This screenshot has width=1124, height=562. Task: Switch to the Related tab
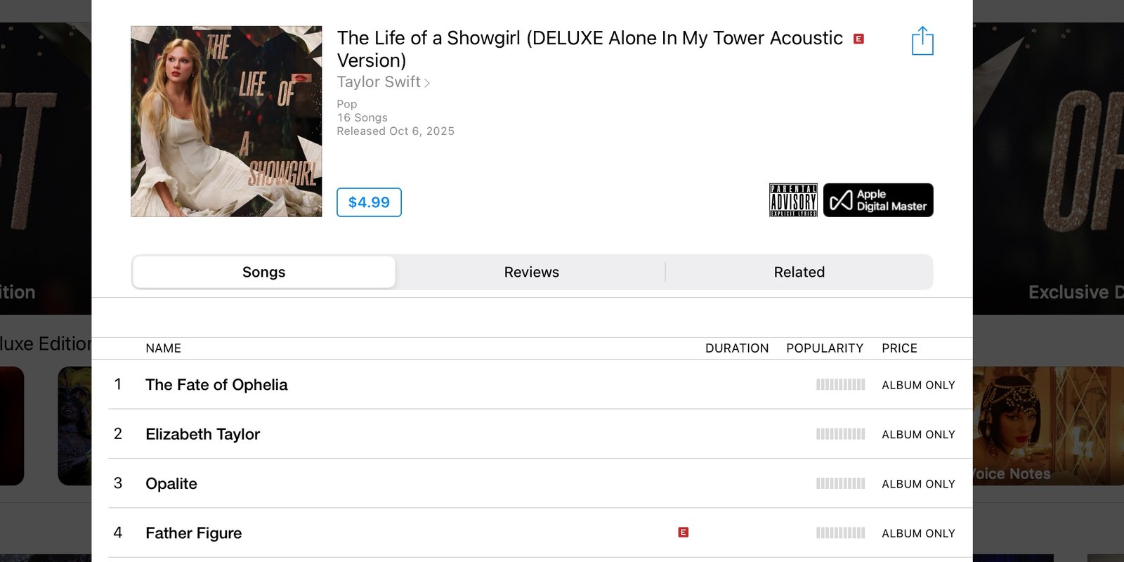(x=799, y=272)
